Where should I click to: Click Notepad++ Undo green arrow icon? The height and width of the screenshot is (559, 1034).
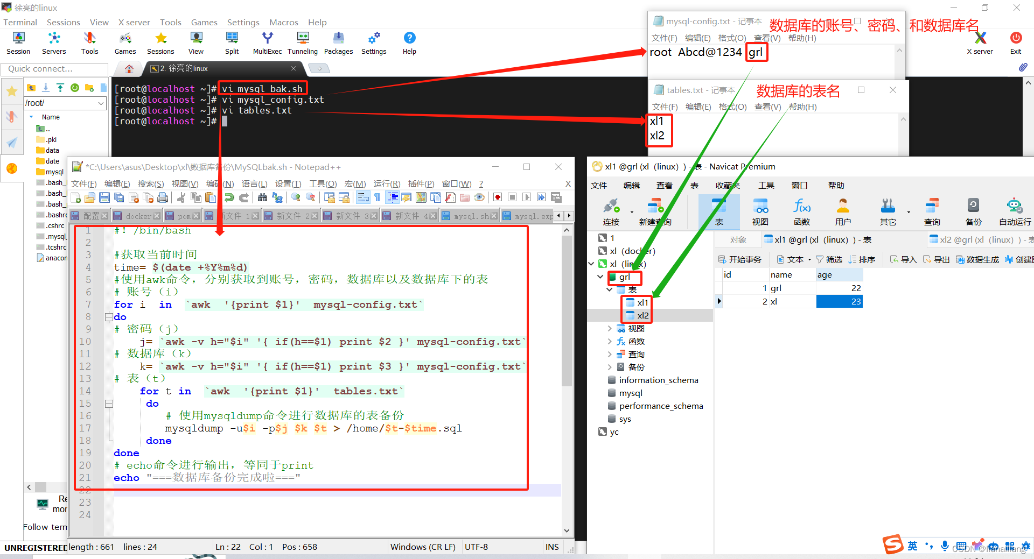[x=229, y=197]
